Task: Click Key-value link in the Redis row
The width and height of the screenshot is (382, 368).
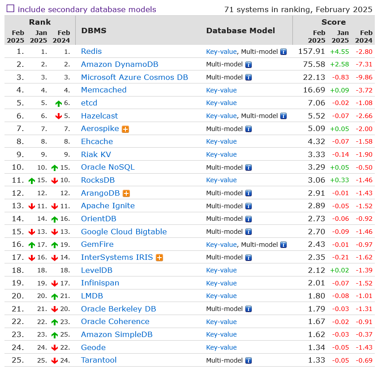Action: point(222,52)
